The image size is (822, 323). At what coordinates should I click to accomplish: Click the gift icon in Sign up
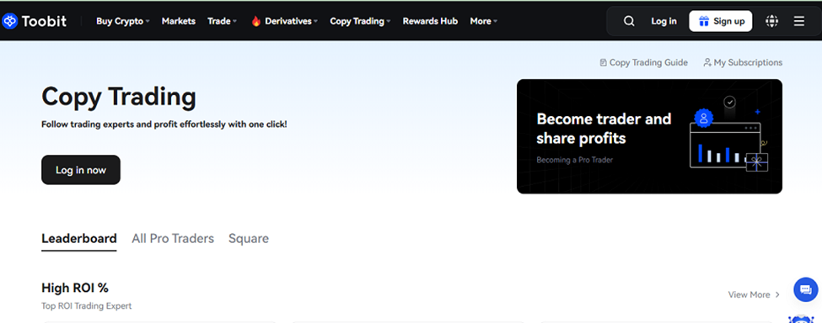tap(703, 21)
